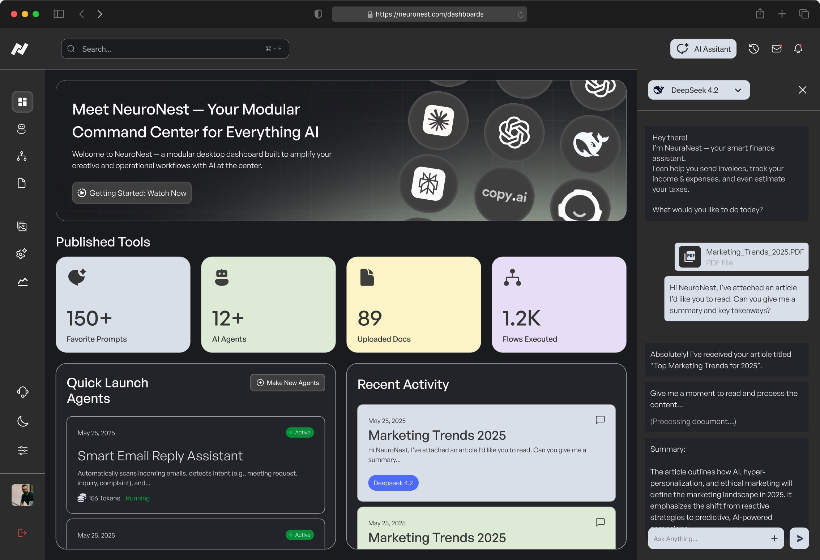Viewport: 820px width, 560px height.
Task: Click the user profile photo thumbnail
Action: 22,495
